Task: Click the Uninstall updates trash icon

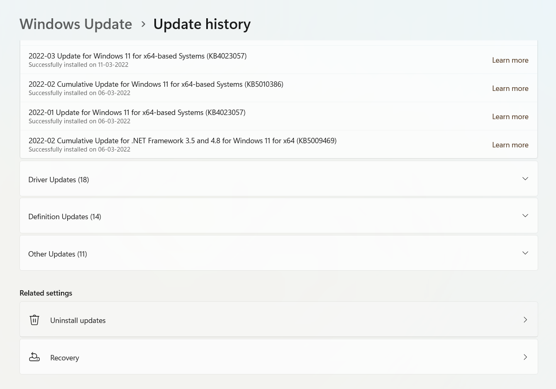Action: pyautogui.click(x=34, y=320)
